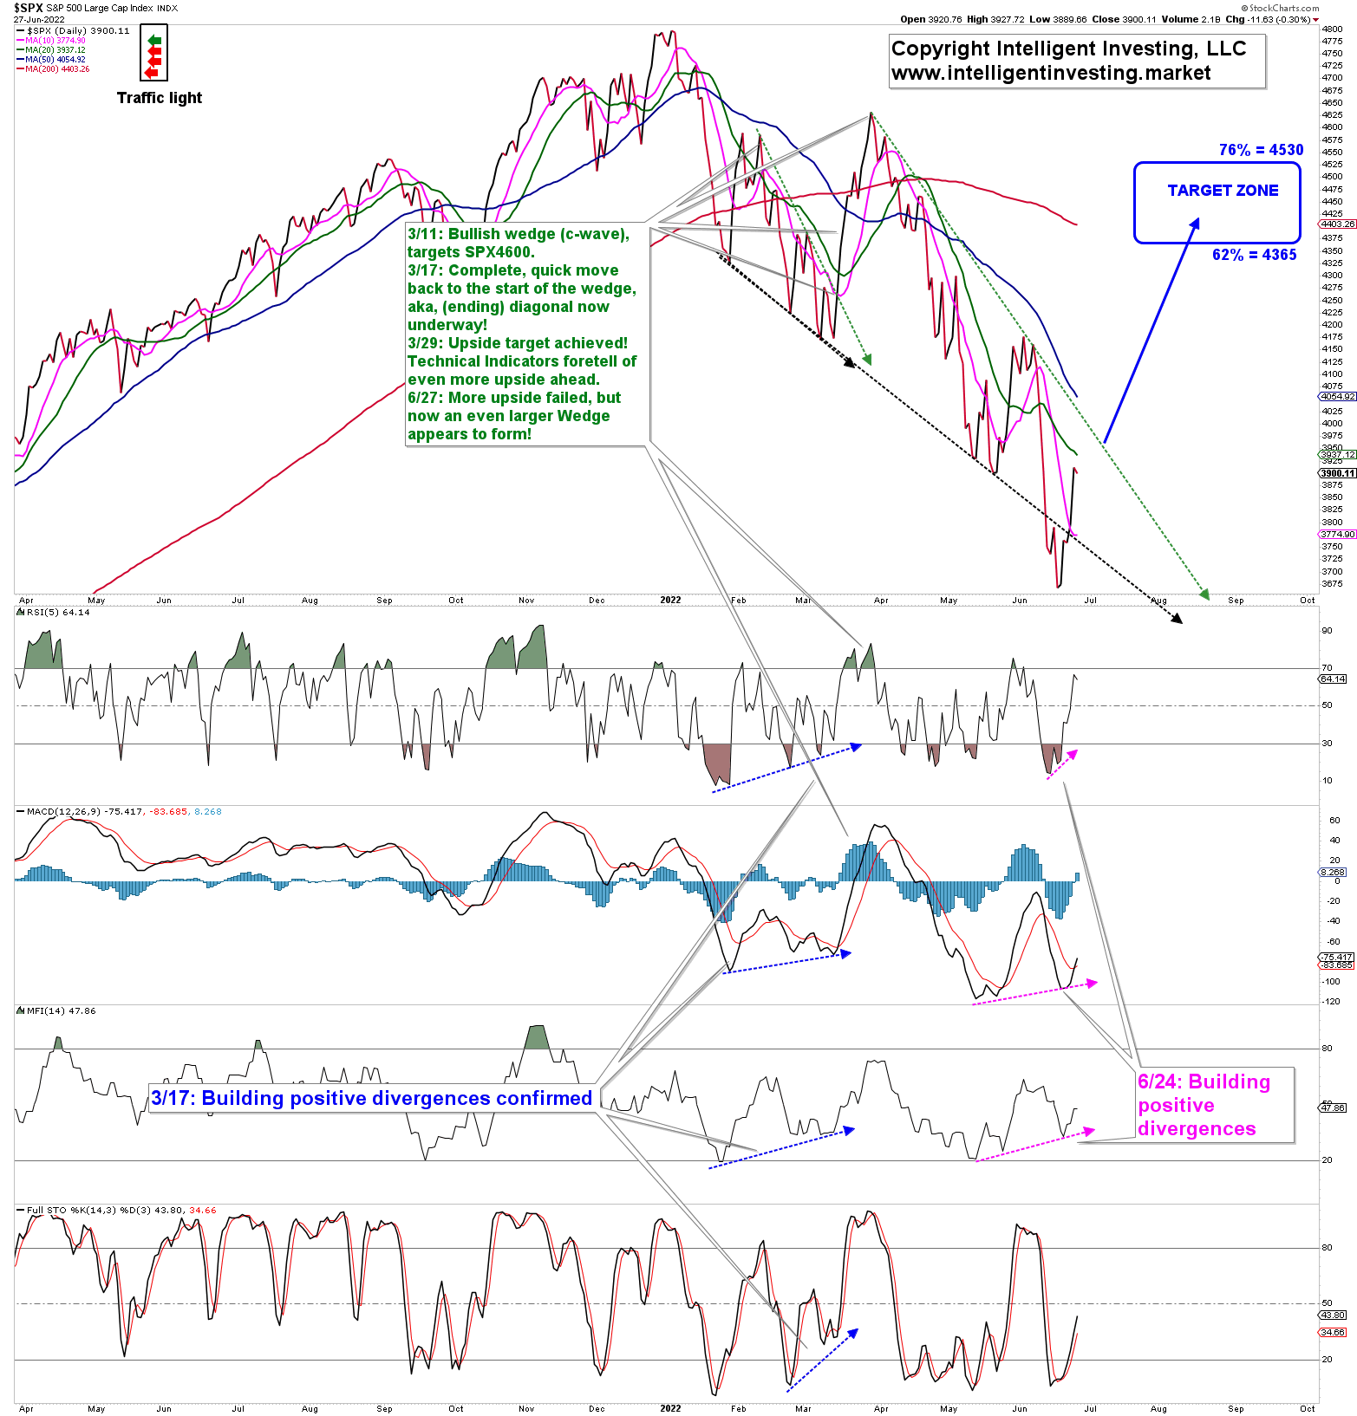1357x1416 pixels.
Task: Click the green arrow in the traffic light
Action: pyautogui.click(x=154, y=40)
